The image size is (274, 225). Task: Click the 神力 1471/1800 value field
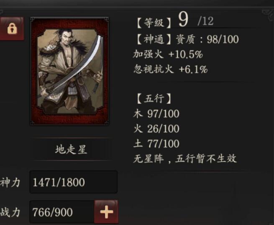click(74, 182)
